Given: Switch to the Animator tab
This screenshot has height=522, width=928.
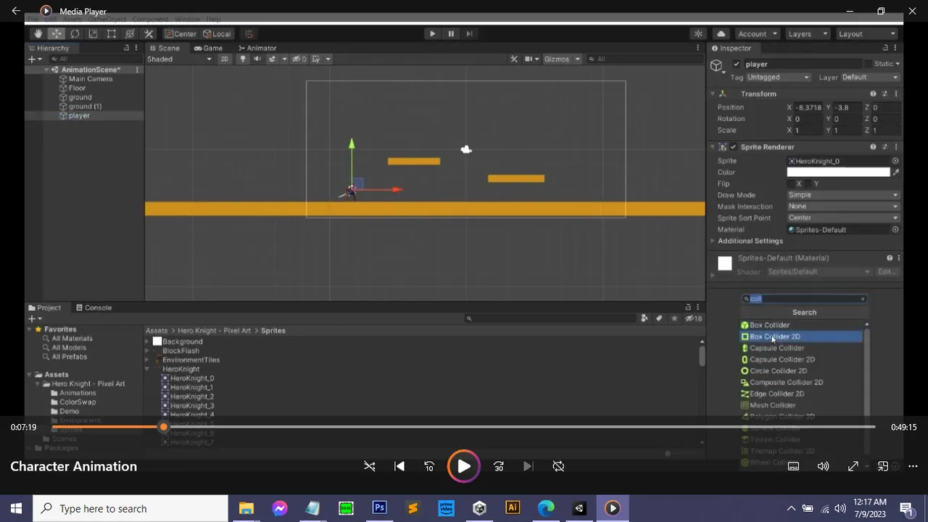Looking at the screenshot, I should click(x=257, y=49).
